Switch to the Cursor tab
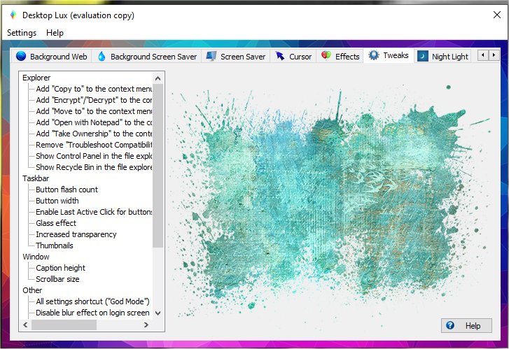509x349 pixels. (293, 57)
